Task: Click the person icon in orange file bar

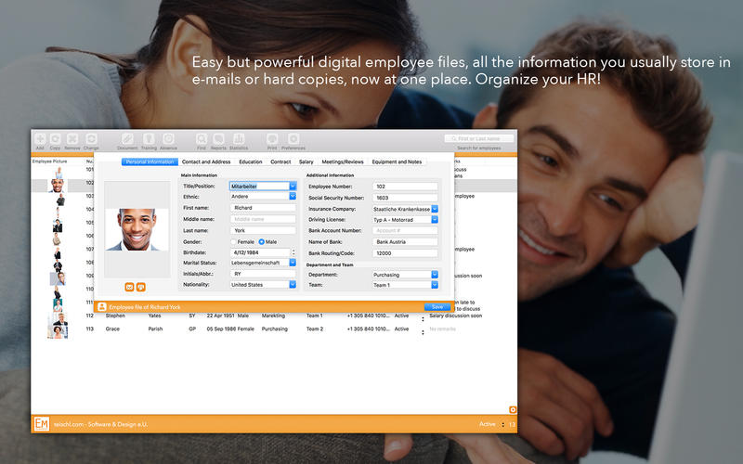Action: (x=101, y=307)
